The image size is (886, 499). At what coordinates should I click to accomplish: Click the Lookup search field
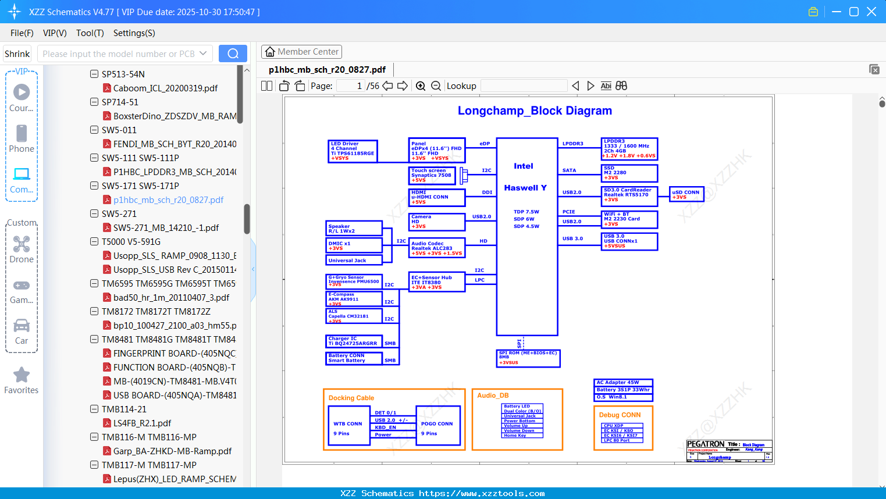tap(524, 85)
